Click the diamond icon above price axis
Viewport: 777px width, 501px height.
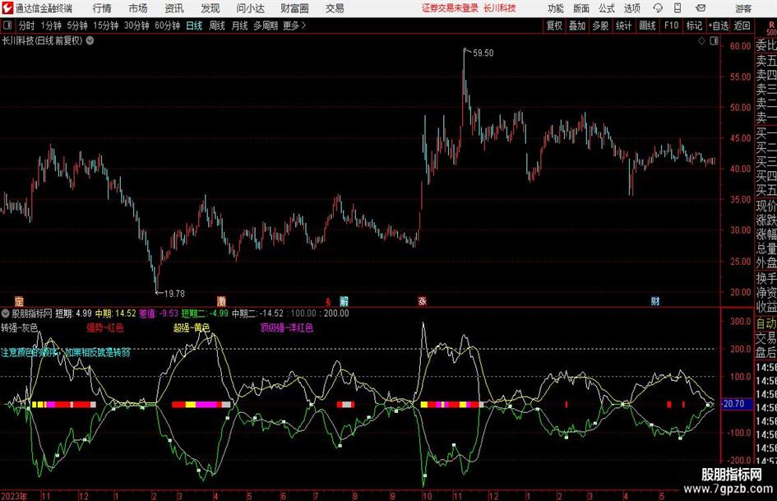701,41
